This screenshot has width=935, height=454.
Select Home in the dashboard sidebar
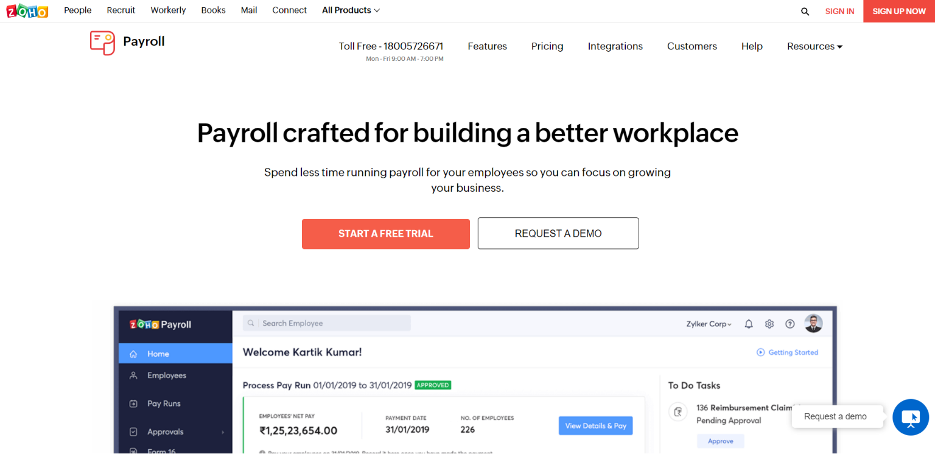click(175, 354)
